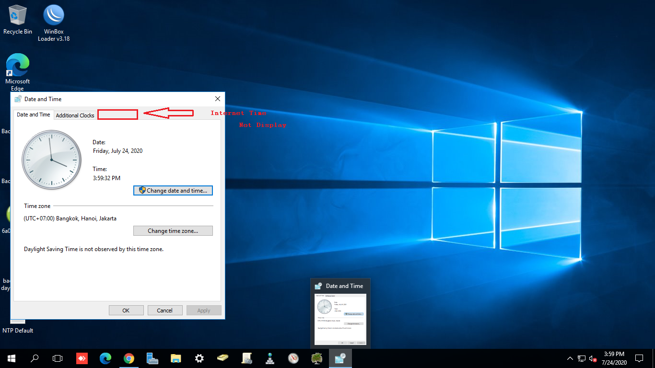This screenshot has width=655, height=368.
Task: Open Server Manager from the taskbar
Action: click(x=152, y=358)
